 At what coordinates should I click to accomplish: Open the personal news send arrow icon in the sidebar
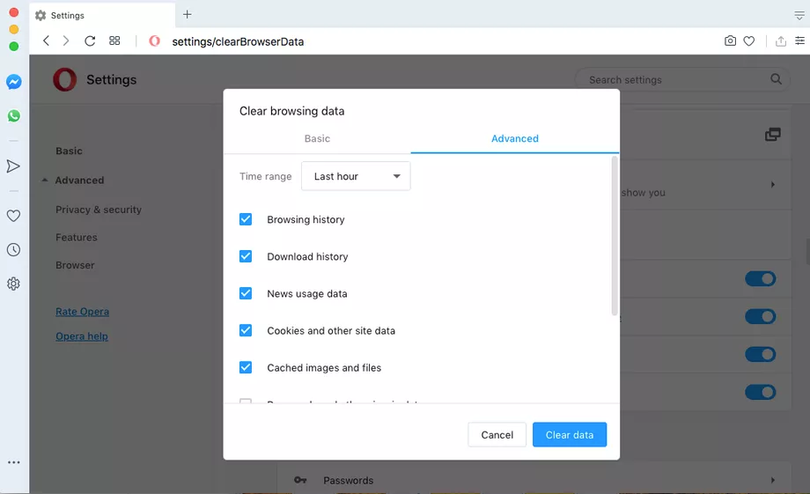13,166
